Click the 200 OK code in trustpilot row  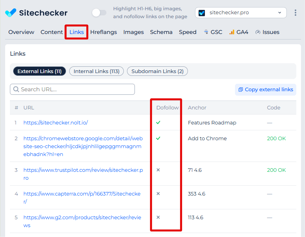tap(276, 170)
